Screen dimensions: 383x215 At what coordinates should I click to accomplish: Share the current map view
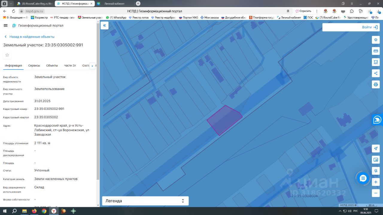click(376, 73)
